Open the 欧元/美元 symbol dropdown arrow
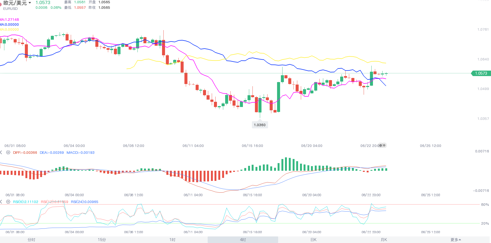The width and height of the screenshot is (491, 243). [30, 3]
